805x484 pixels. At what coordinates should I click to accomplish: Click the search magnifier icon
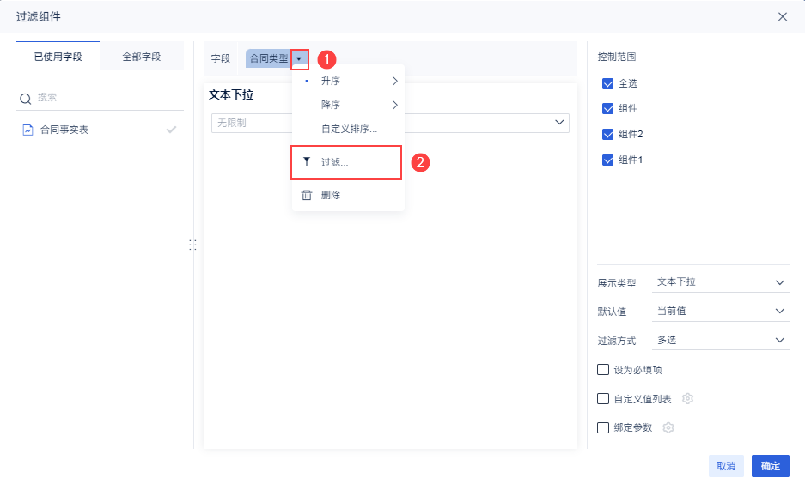(26, 99)
